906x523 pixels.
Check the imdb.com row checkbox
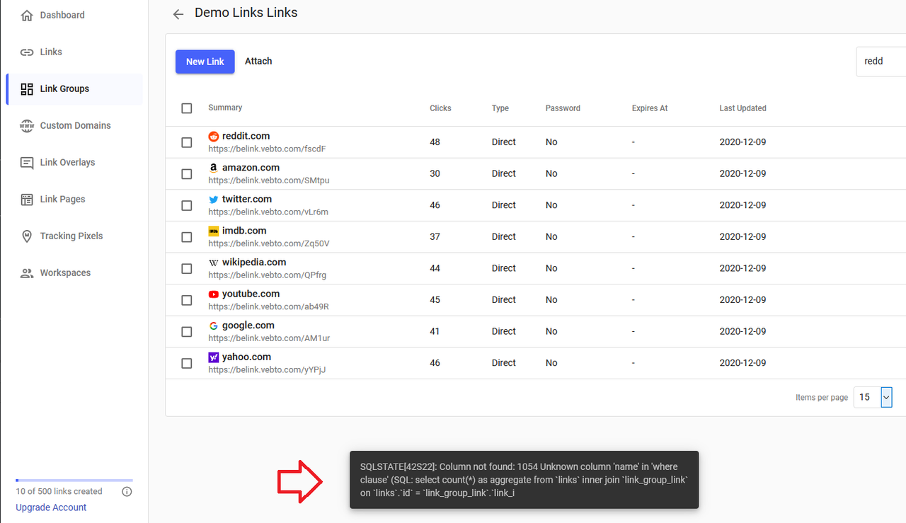click(187, 237)
